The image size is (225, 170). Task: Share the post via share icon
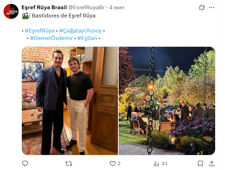click(x=212, y=164)
